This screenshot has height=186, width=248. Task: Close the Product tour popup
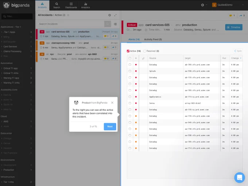tap(112, 103)
